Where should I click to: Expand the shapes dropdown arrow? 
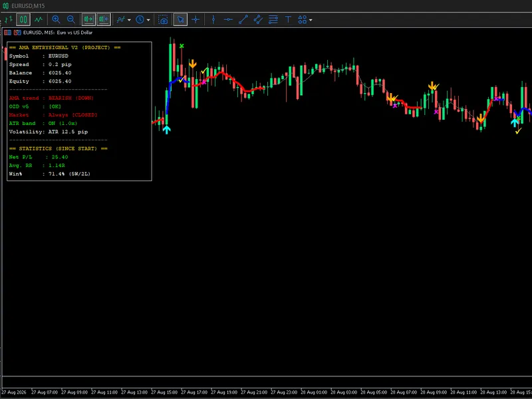[x=311, y=20]
